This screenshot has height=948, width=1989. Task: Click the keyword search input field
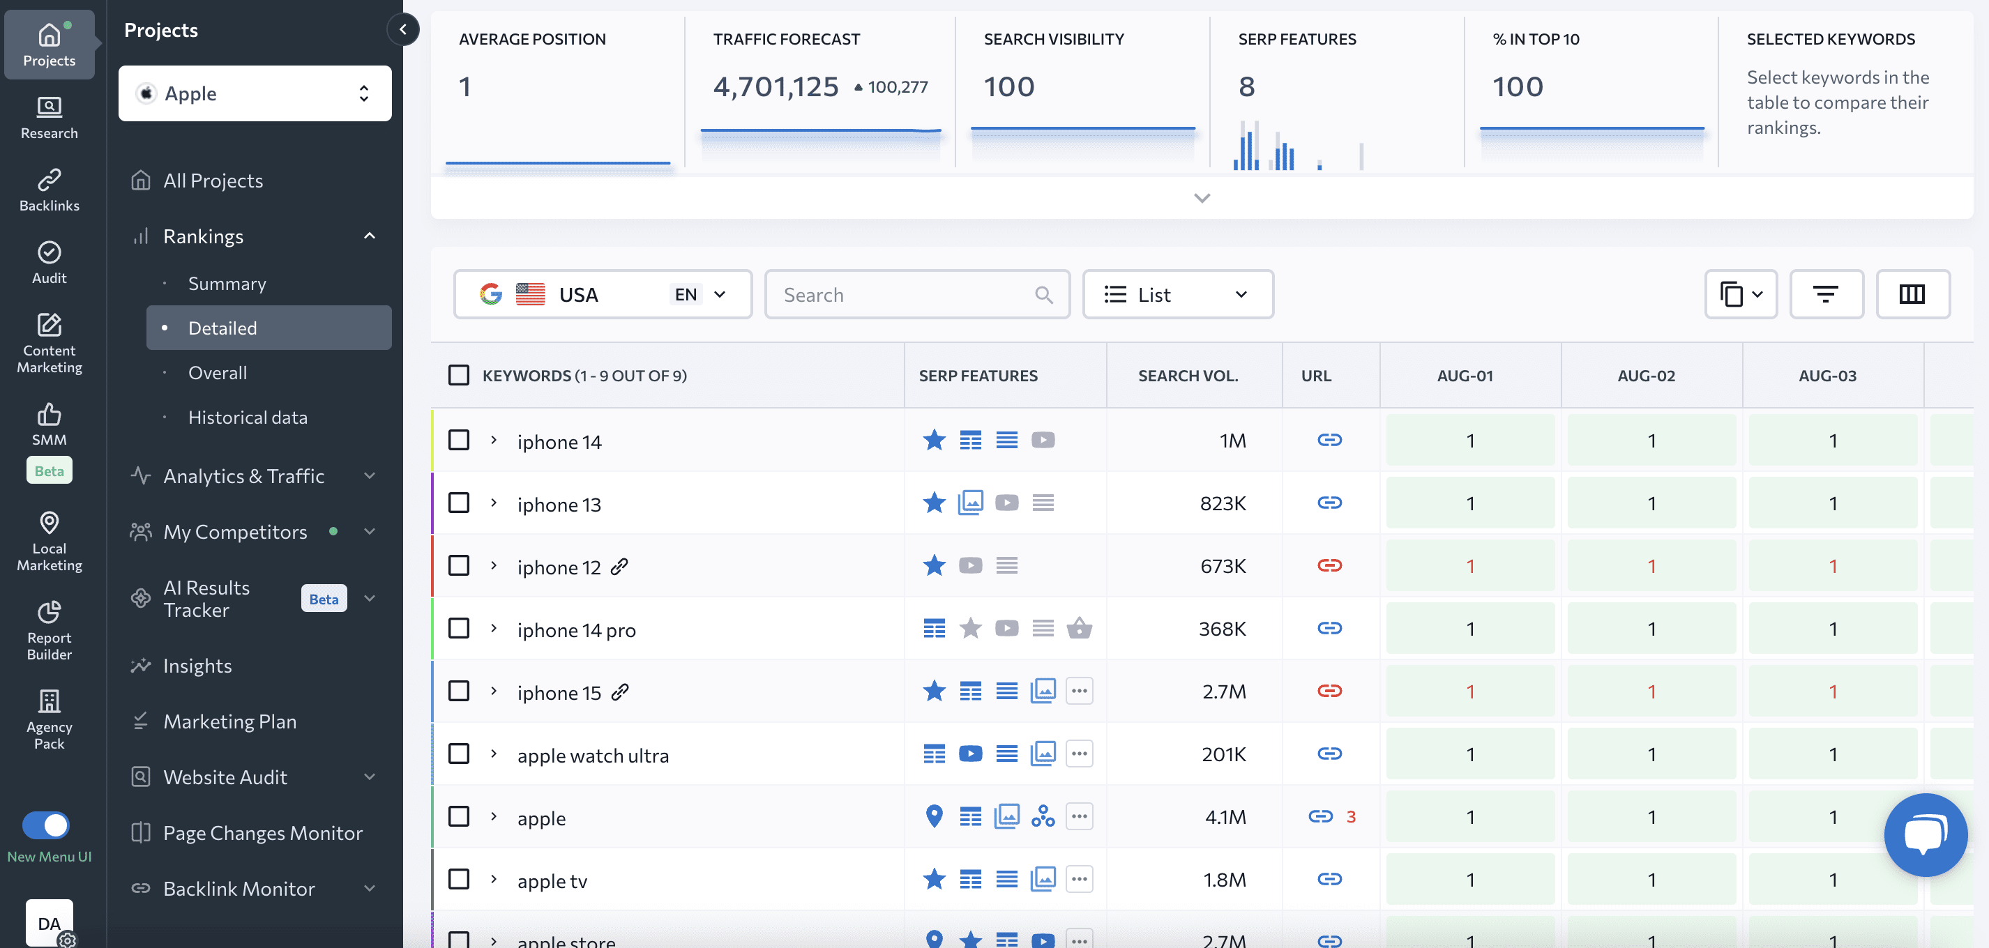click(x=916, y=294)
